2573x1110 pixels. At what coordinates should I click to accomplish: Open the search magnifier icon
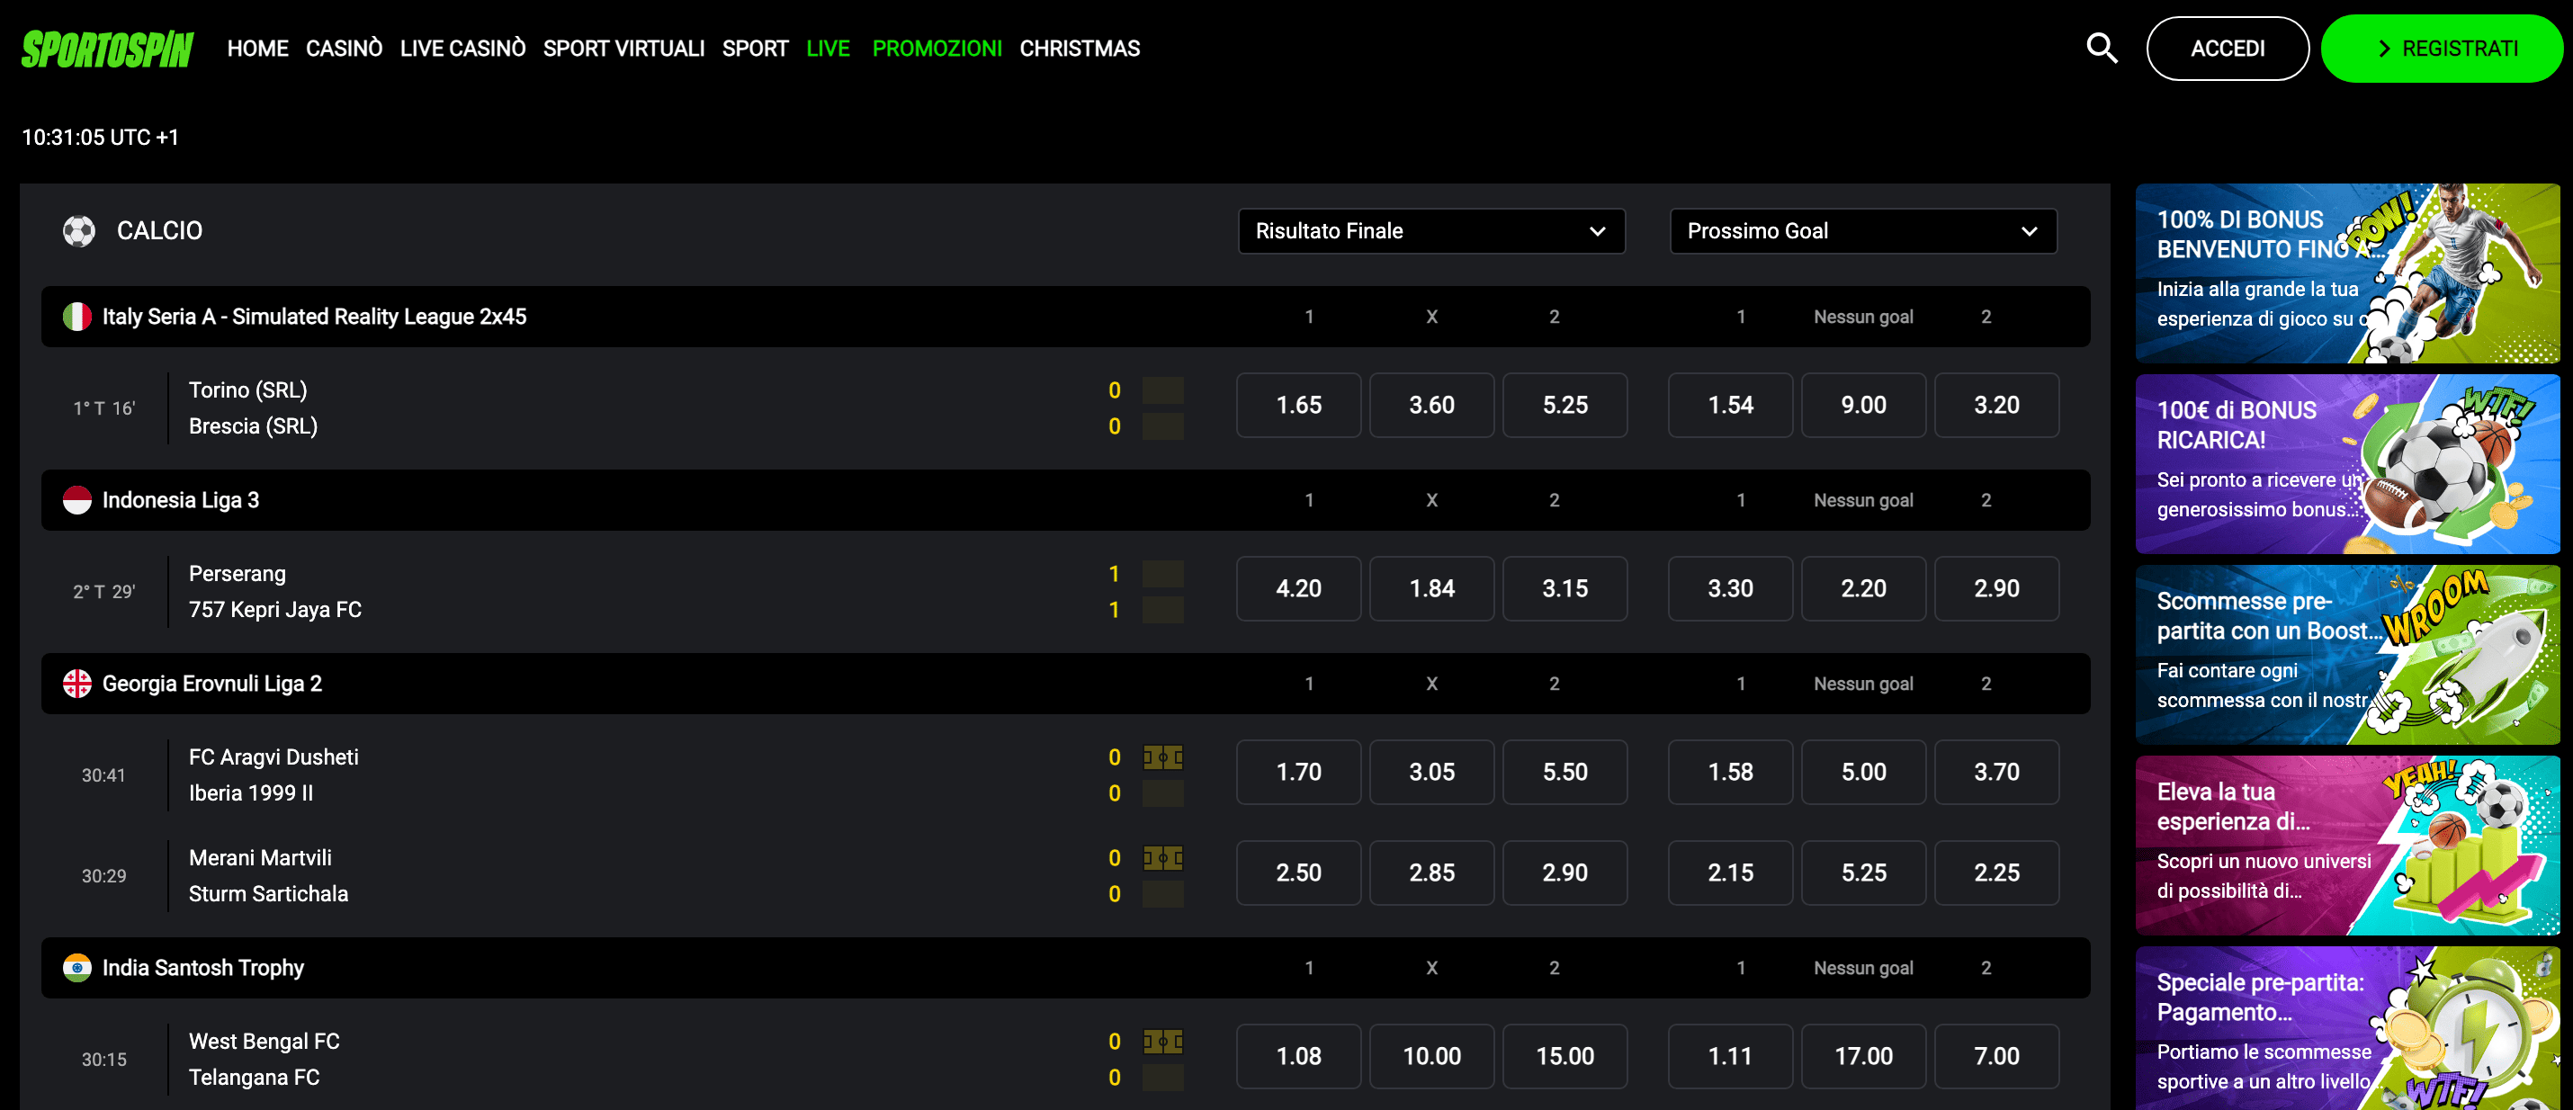point(2102,48)
